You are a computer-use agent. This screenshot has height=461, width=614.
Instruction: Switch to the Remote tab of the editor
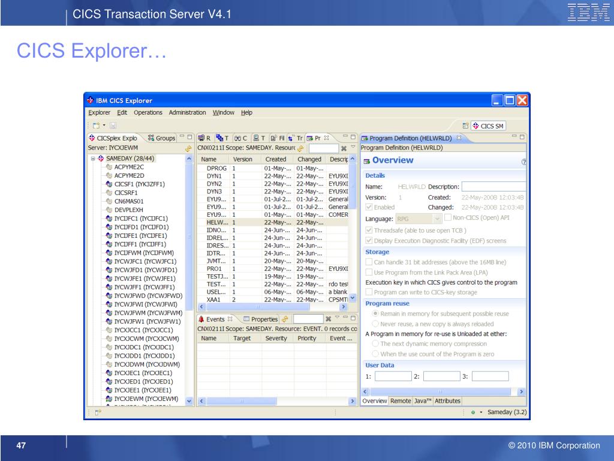click(400, 401)
